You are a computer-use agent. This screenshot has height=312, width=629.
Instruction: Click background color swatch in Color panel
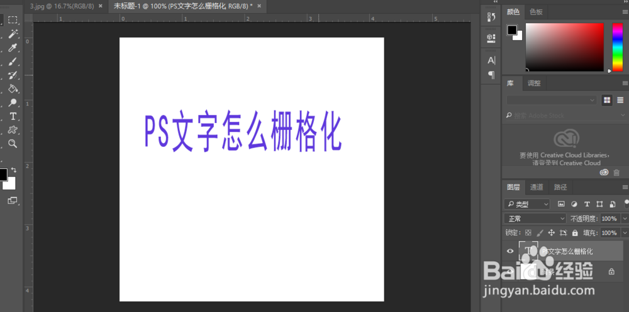[519, 37]
